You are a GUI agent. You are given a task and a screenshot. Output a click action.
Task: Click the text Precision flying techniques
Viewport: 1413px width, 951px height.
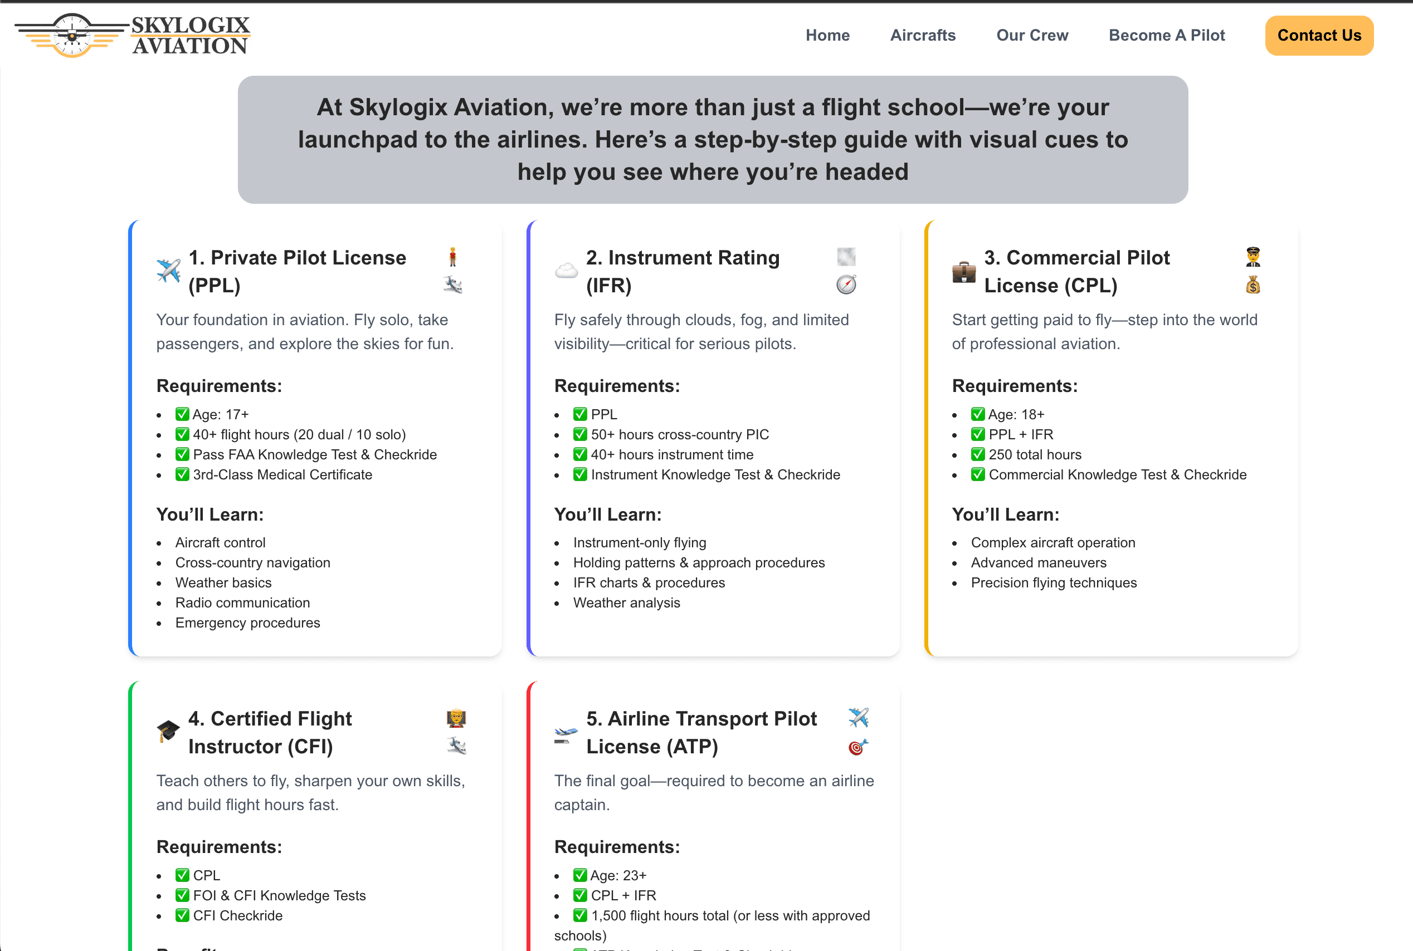pos(1054,582)
